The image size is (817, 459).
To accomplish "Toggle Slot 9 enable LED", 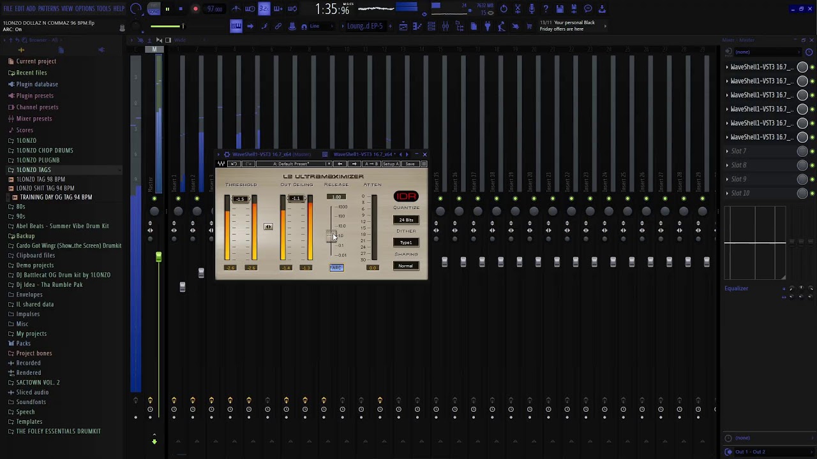I will pyautogui.click(x=812, y=179).
